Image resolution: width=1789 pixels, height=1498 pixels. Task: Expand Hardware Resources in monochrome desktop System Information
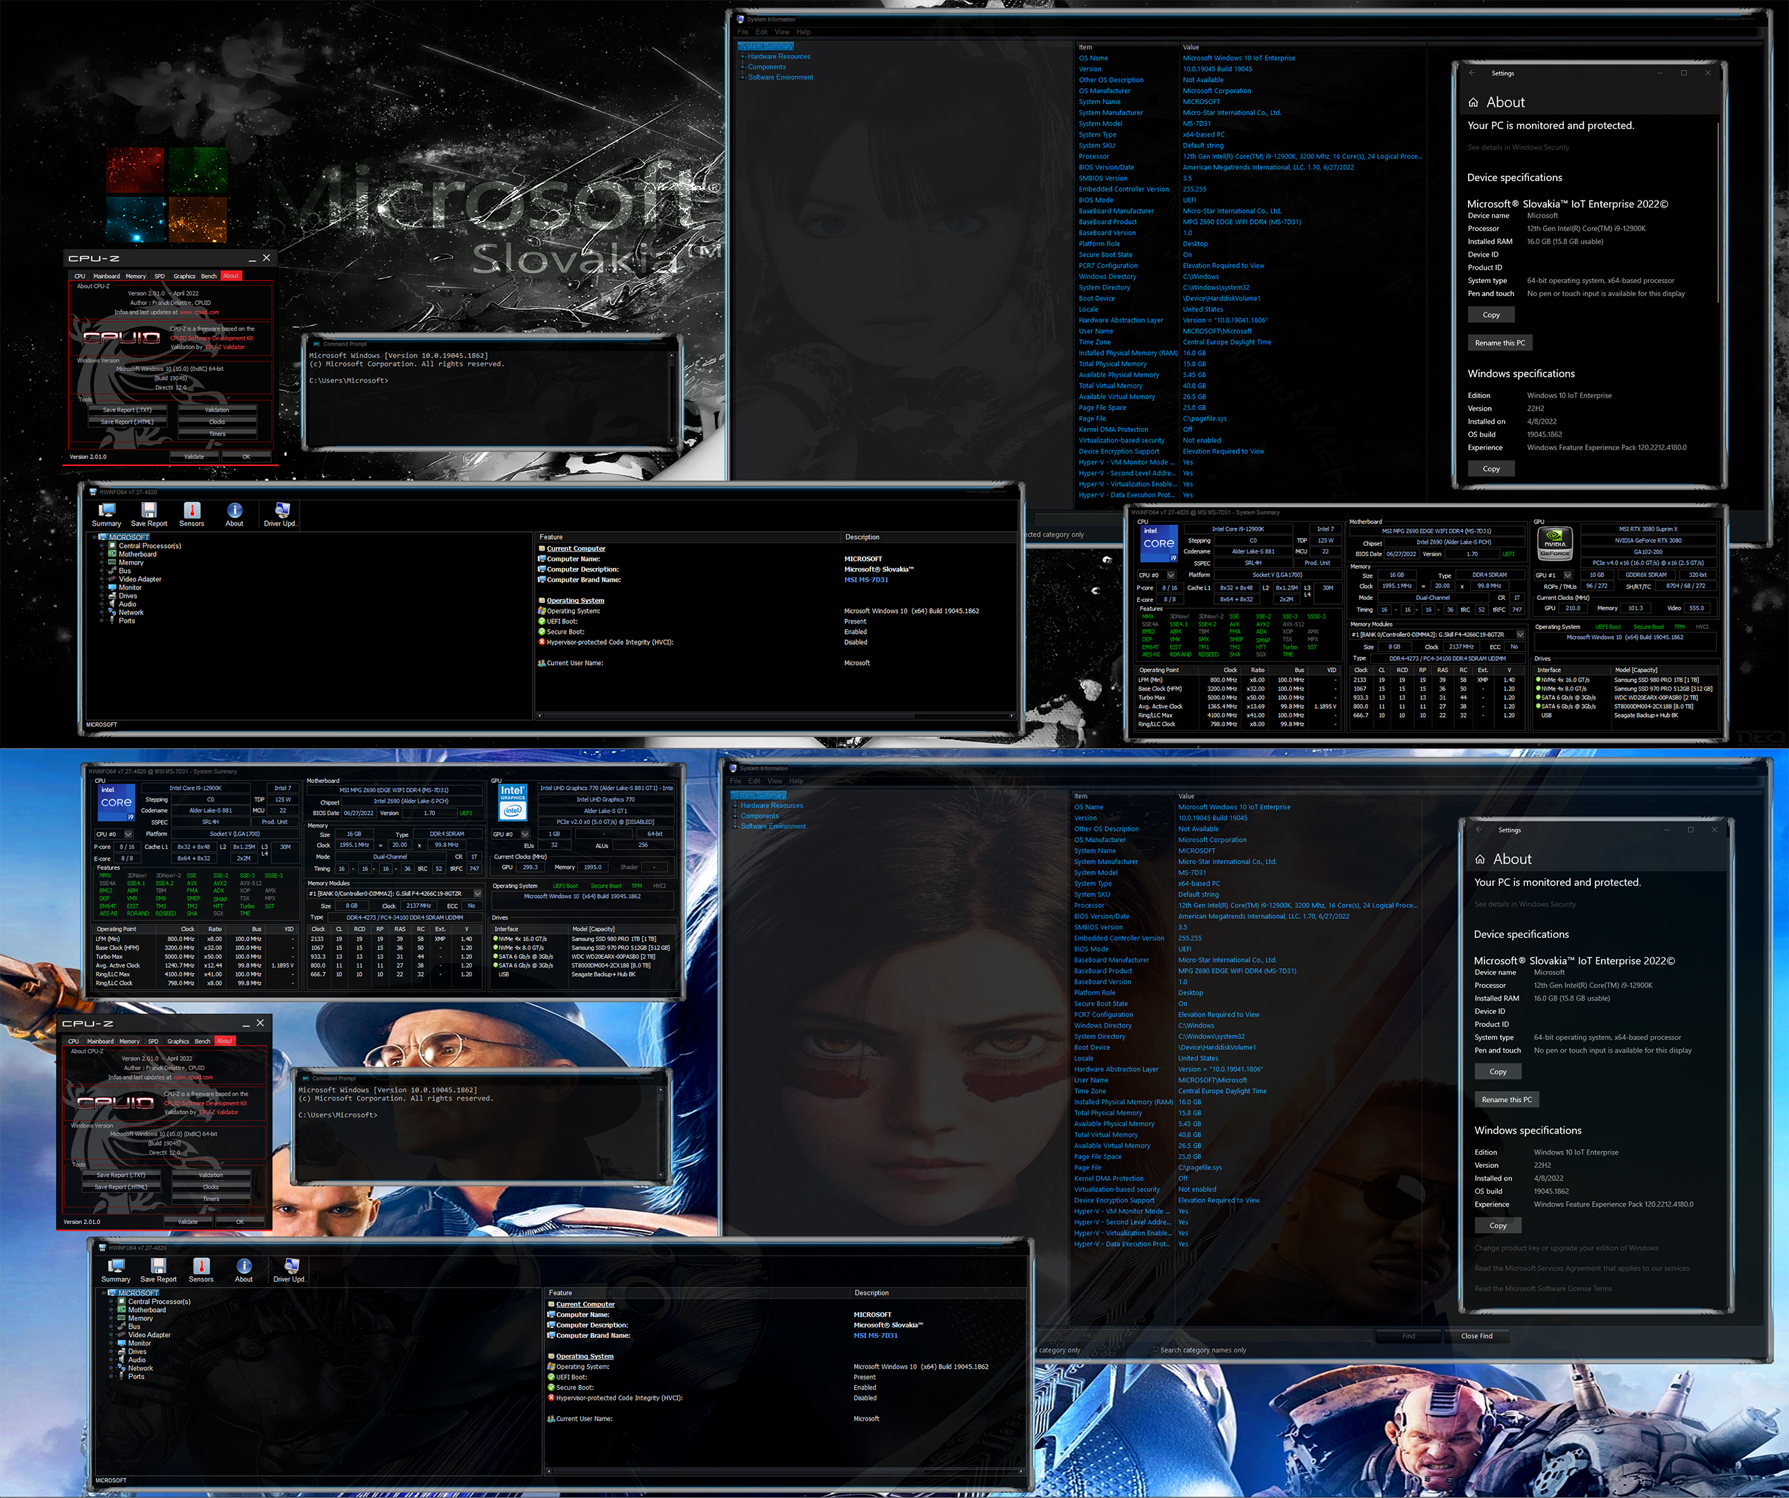[743, 56]
